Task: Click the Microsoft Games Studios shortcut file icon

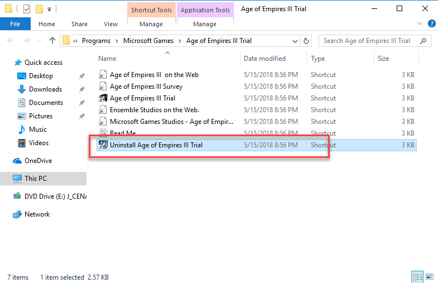Action: tap(103, 122)
